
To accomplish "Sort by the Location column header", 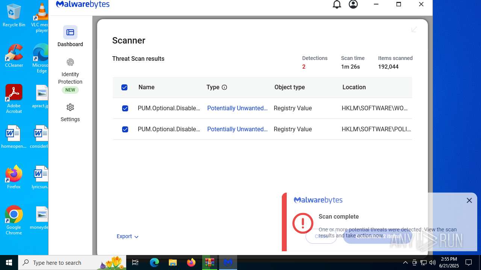I will (354, 87).
